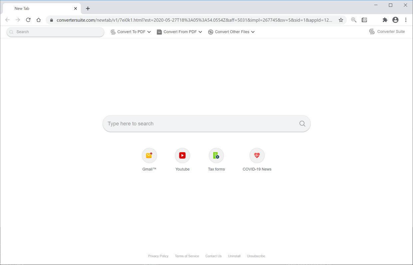Viewport: 413px width, 265px height.
Task: Open the Terms of Service link
Action: point(187,256)
